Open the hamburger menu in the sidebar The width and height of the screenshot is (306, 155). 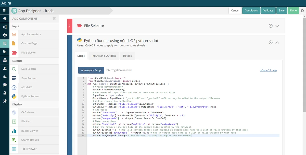pyautogui.click(x=4, y=10)
